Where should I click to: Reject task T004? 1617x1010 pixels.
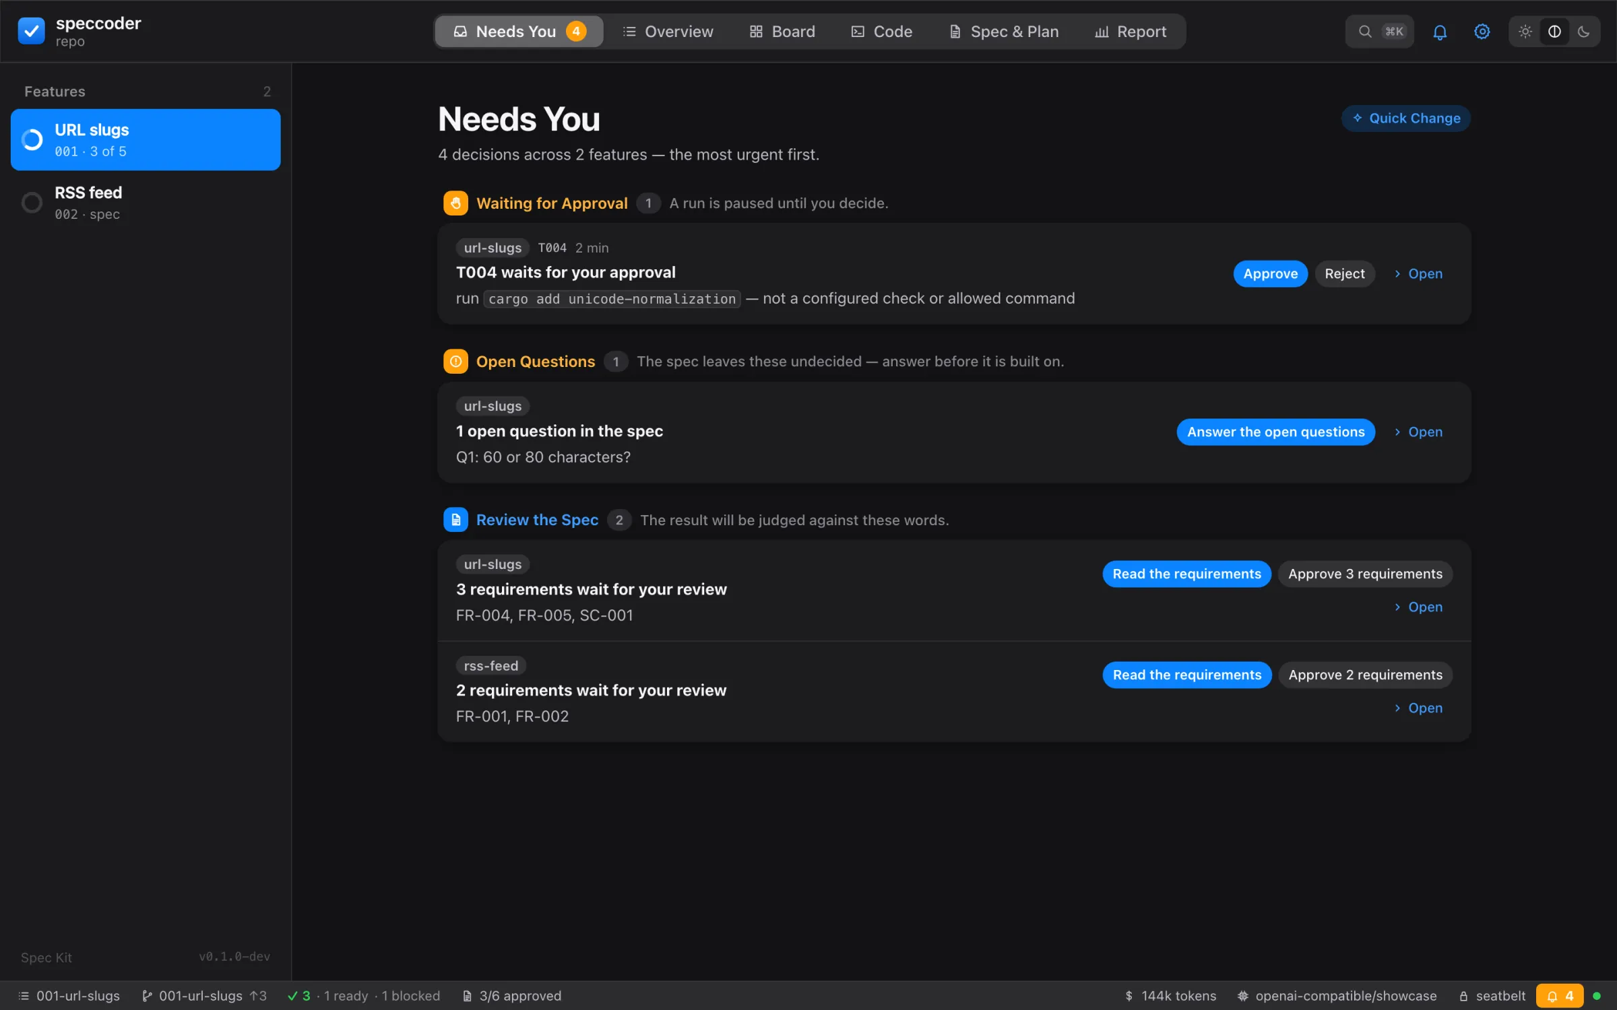coord(1344,273)
